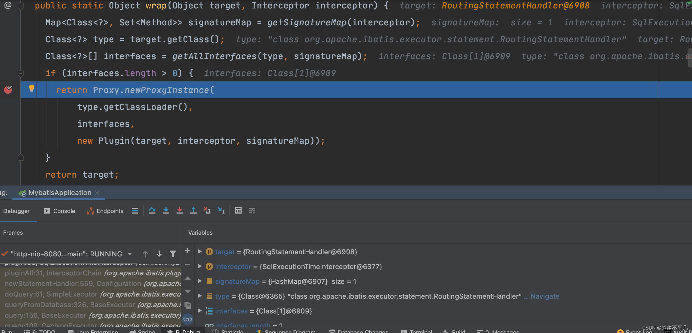Click the New Watch plus button

(x=187, y=251)
